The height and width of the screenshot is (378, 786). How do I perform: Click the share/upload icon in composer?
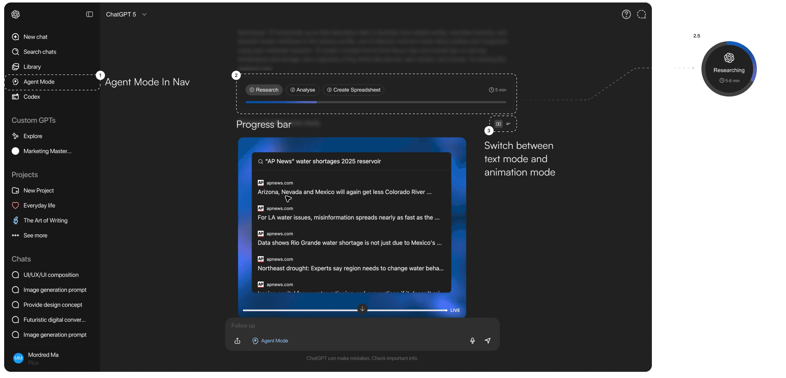(x=237, y=341)
